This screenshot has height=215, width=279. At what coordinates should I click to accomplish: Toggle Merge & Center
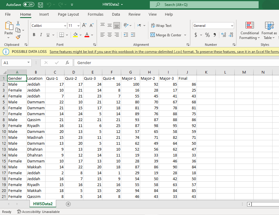[166, 35]
